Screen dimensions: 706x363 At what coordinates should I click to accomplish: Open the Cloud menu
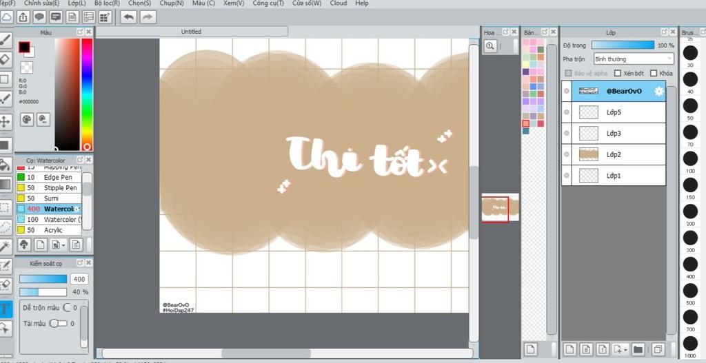click(338, 3)
